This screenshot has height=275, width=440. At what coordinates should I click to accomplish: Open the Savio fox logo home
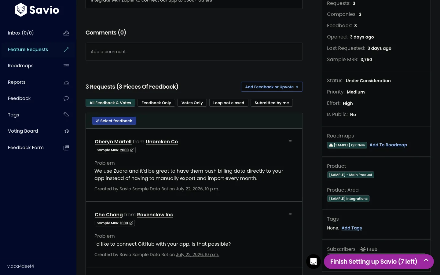[x=37, y=10]
